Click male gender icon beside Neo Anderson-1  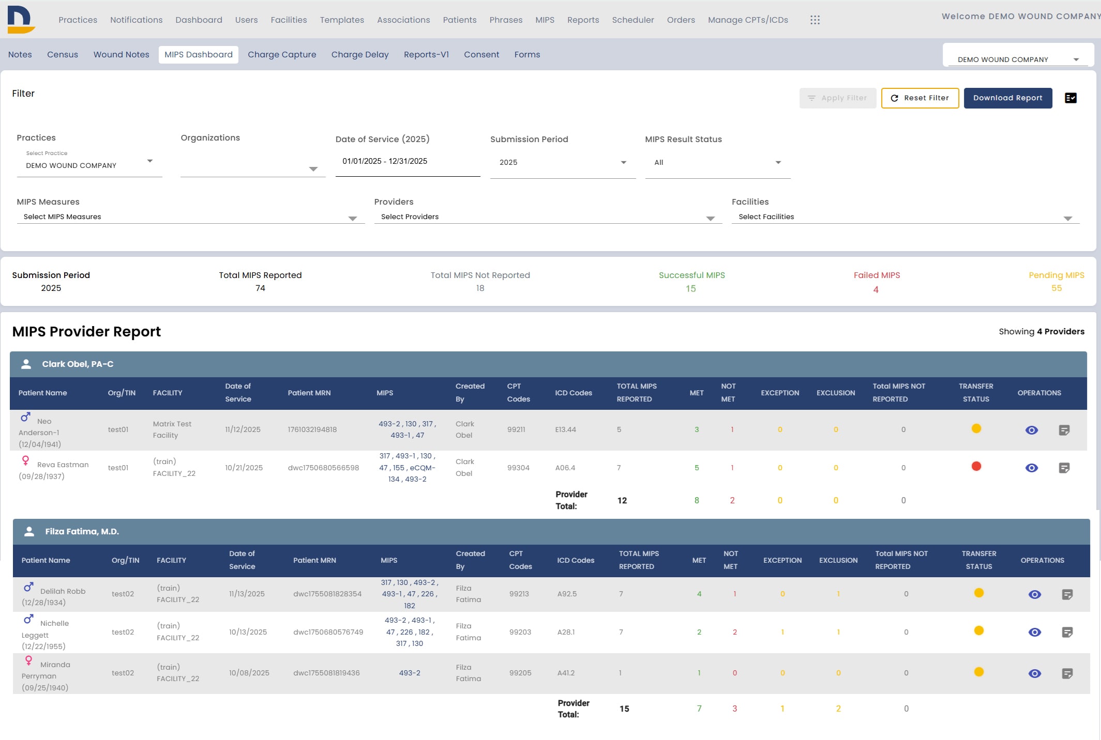(25, 417)
